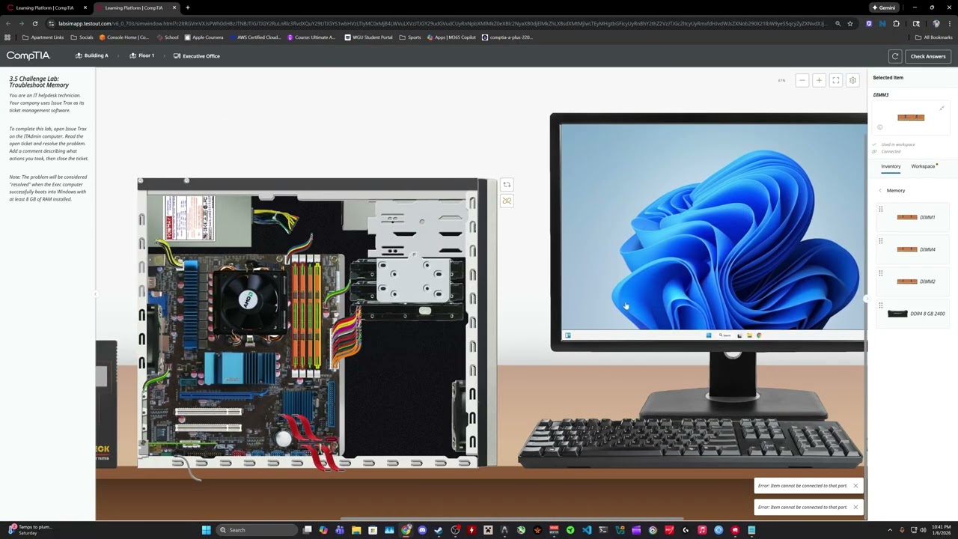
Task: Click the refresh lab icon beside Check Answers
Action: point(894,56)
